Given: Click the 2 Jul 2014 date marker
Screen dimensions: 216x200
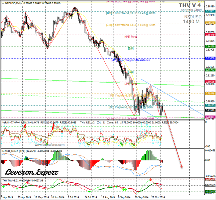Looking at the screenshot, I should coord(74,197).
